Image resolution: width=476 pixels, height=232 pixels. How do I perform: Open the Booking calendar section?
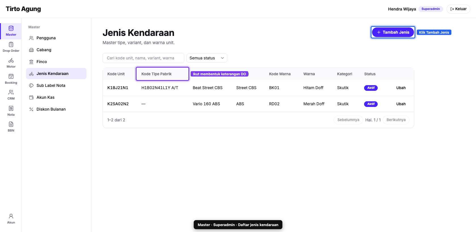(11, 79)
